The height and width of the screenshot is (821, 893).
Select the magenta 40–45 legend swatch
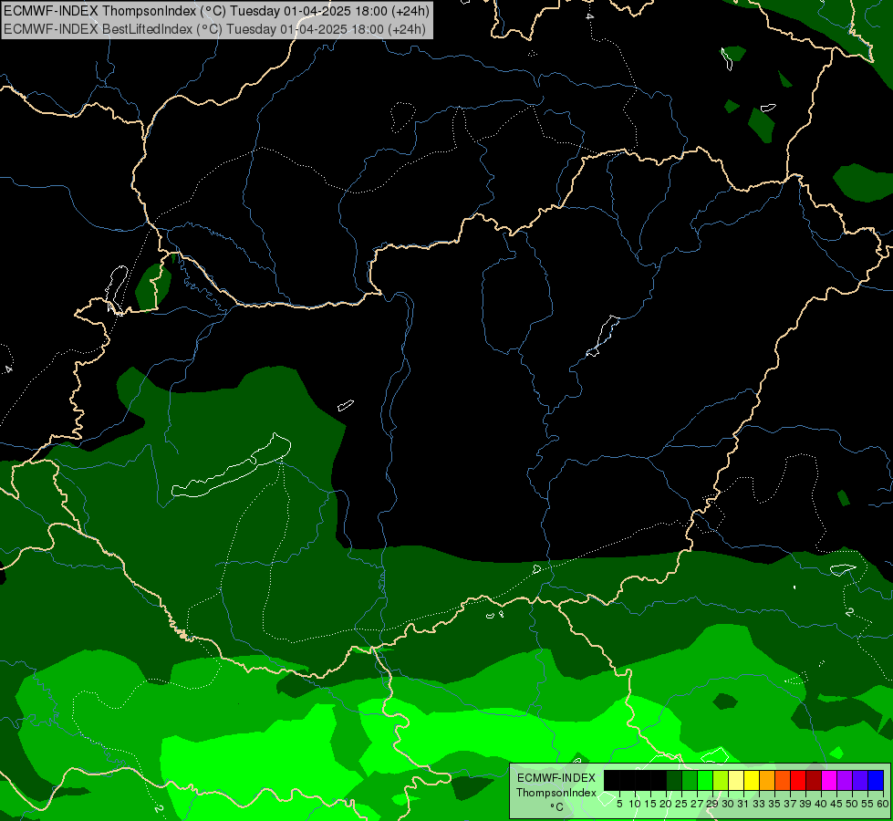[829, 780]
